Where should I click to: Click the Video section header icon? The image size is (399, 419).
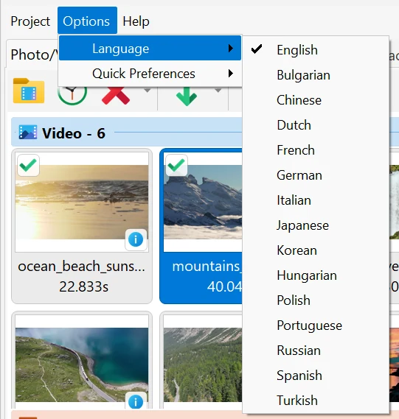[28, 133]
